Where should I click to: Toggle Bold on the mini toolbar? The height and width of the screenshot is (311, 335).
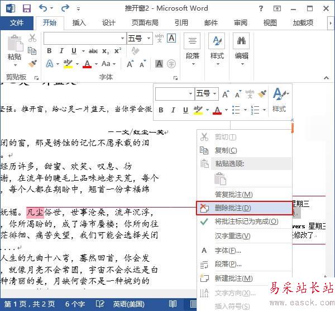[x=161, y=110]
